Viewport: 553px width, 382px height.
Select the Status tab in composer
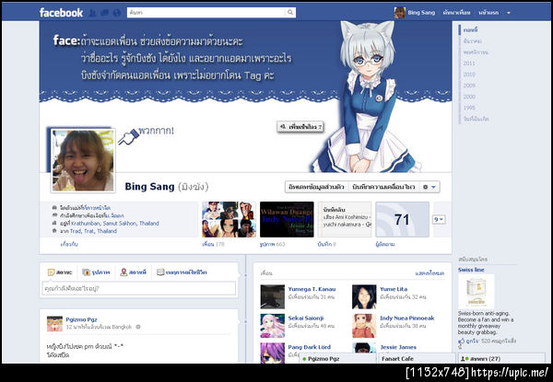tap(60, 272)
